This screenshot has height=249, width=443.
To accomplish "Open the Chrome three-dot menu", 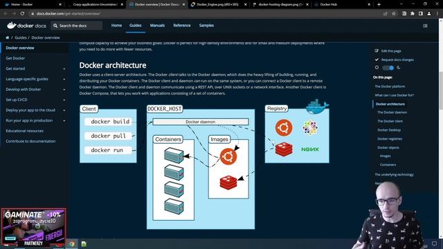I will [x=437, y=14].
